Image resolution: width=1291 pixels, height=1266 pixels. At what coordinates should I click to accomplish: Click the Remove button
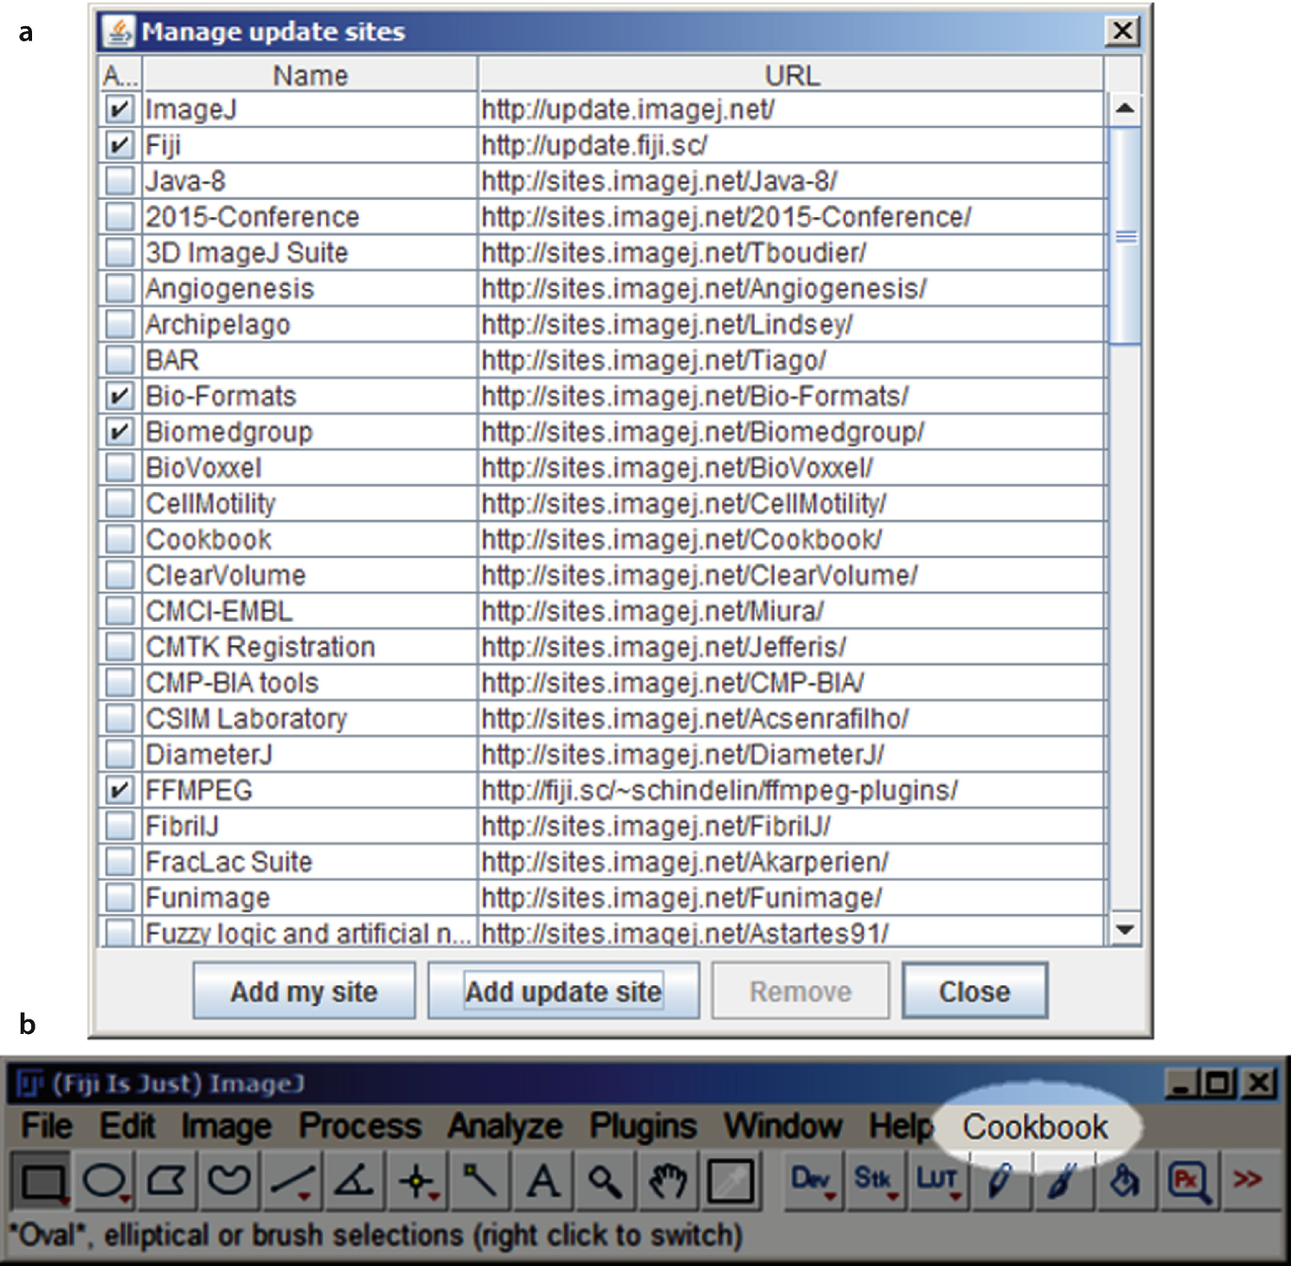point(800,991)
